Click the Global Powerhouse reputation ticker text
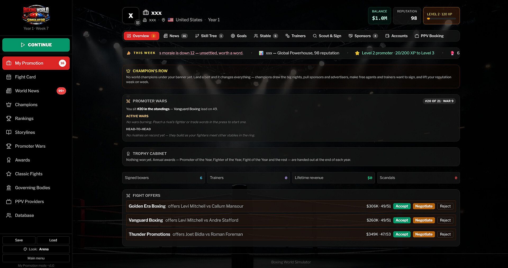508x268 pixels. tap(302, 53)
